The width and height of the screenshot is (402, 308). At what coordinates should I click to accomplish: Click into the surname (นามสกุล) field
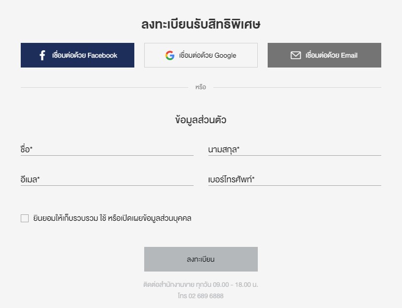(x=294, y=149)
